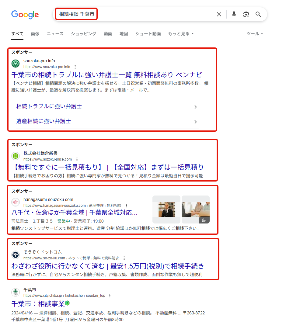Switch to the 動画 tab
The width and height of the screenshot is (286, 329).
point(108,34)
